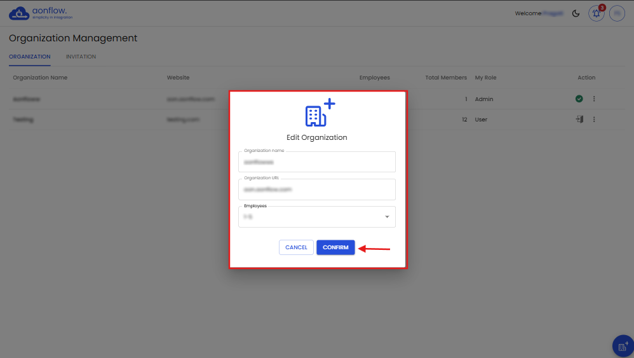This screenshot has width=634, height=358.
Task: Open three-dot action menu for User row
Action: pos(594,120)
